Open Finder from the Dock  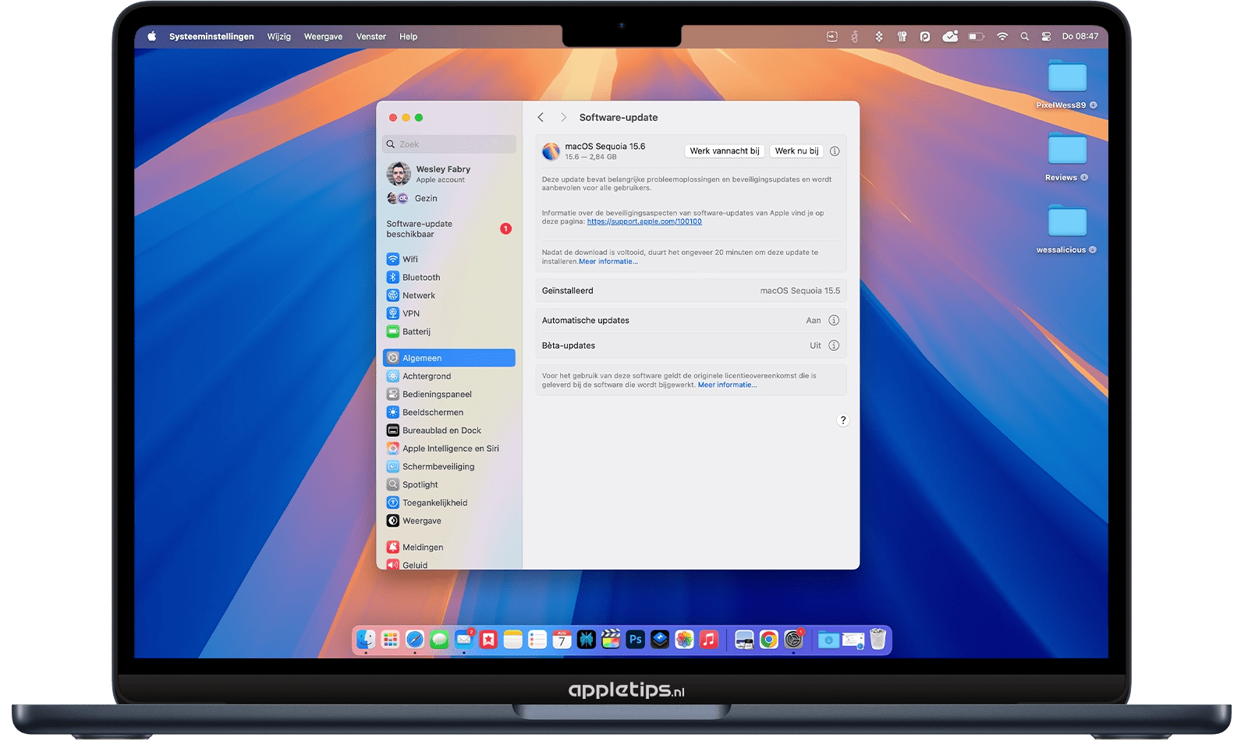366,640
